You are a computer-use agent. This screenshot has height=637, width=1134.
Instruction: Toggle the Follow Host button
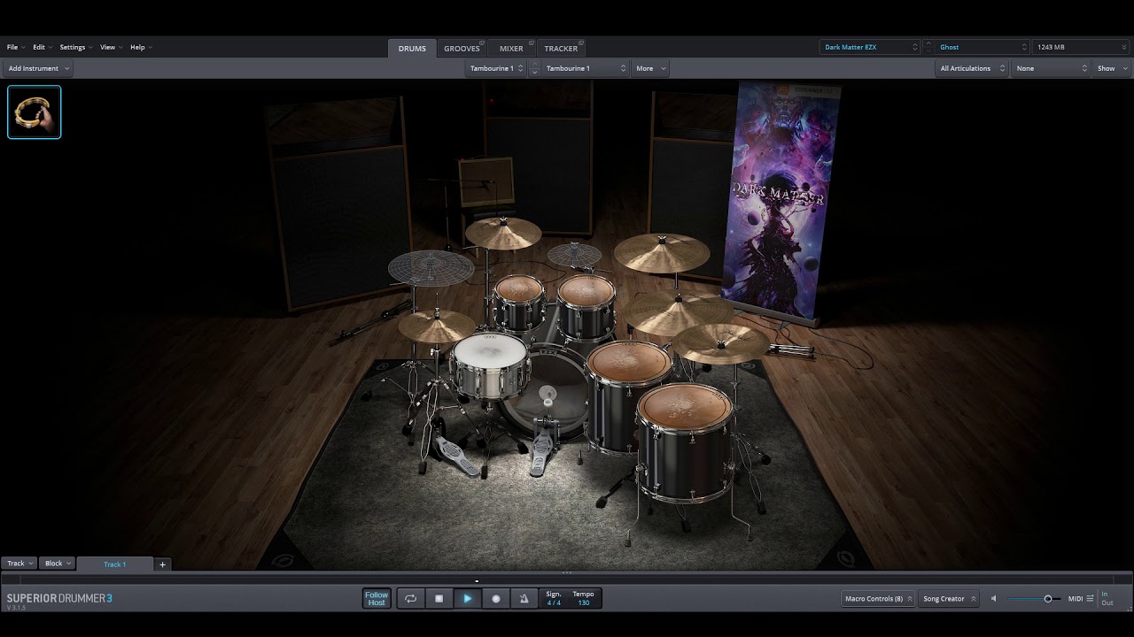[377, 599]
